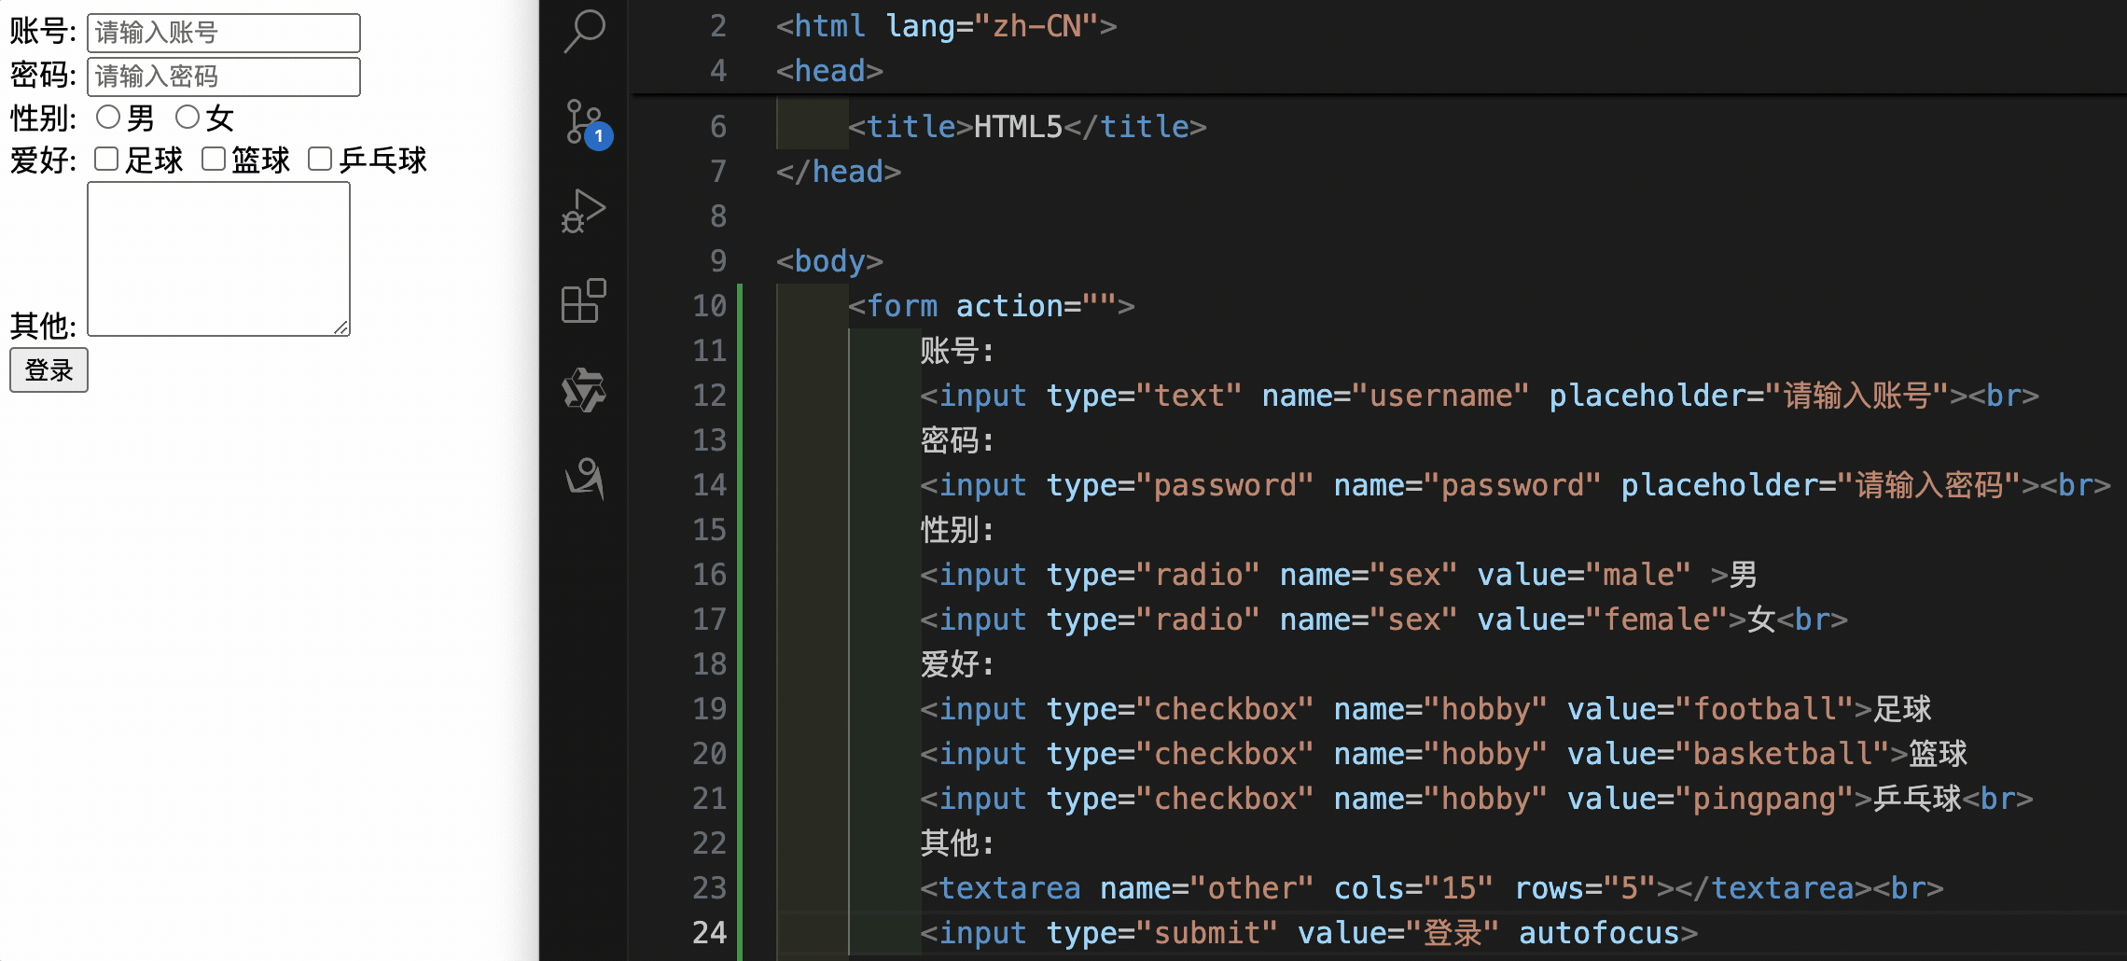
Task: Open the Tabnine hexagon icon in the activity bar
Action: tap(584, 389)
